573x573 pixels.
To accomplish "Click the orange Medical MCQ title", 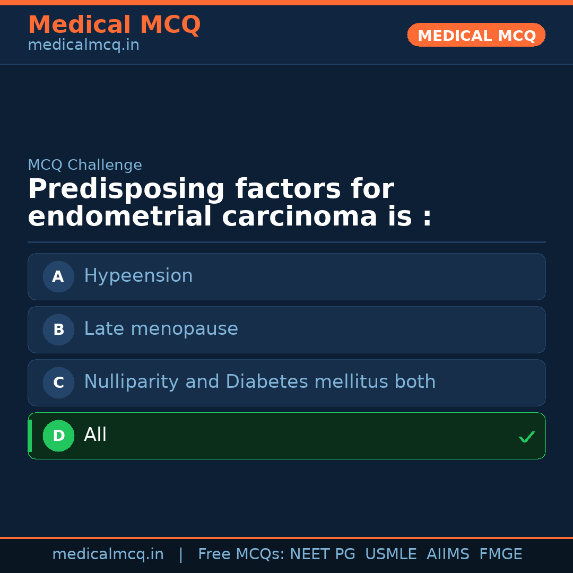I will tap(114, 25).
